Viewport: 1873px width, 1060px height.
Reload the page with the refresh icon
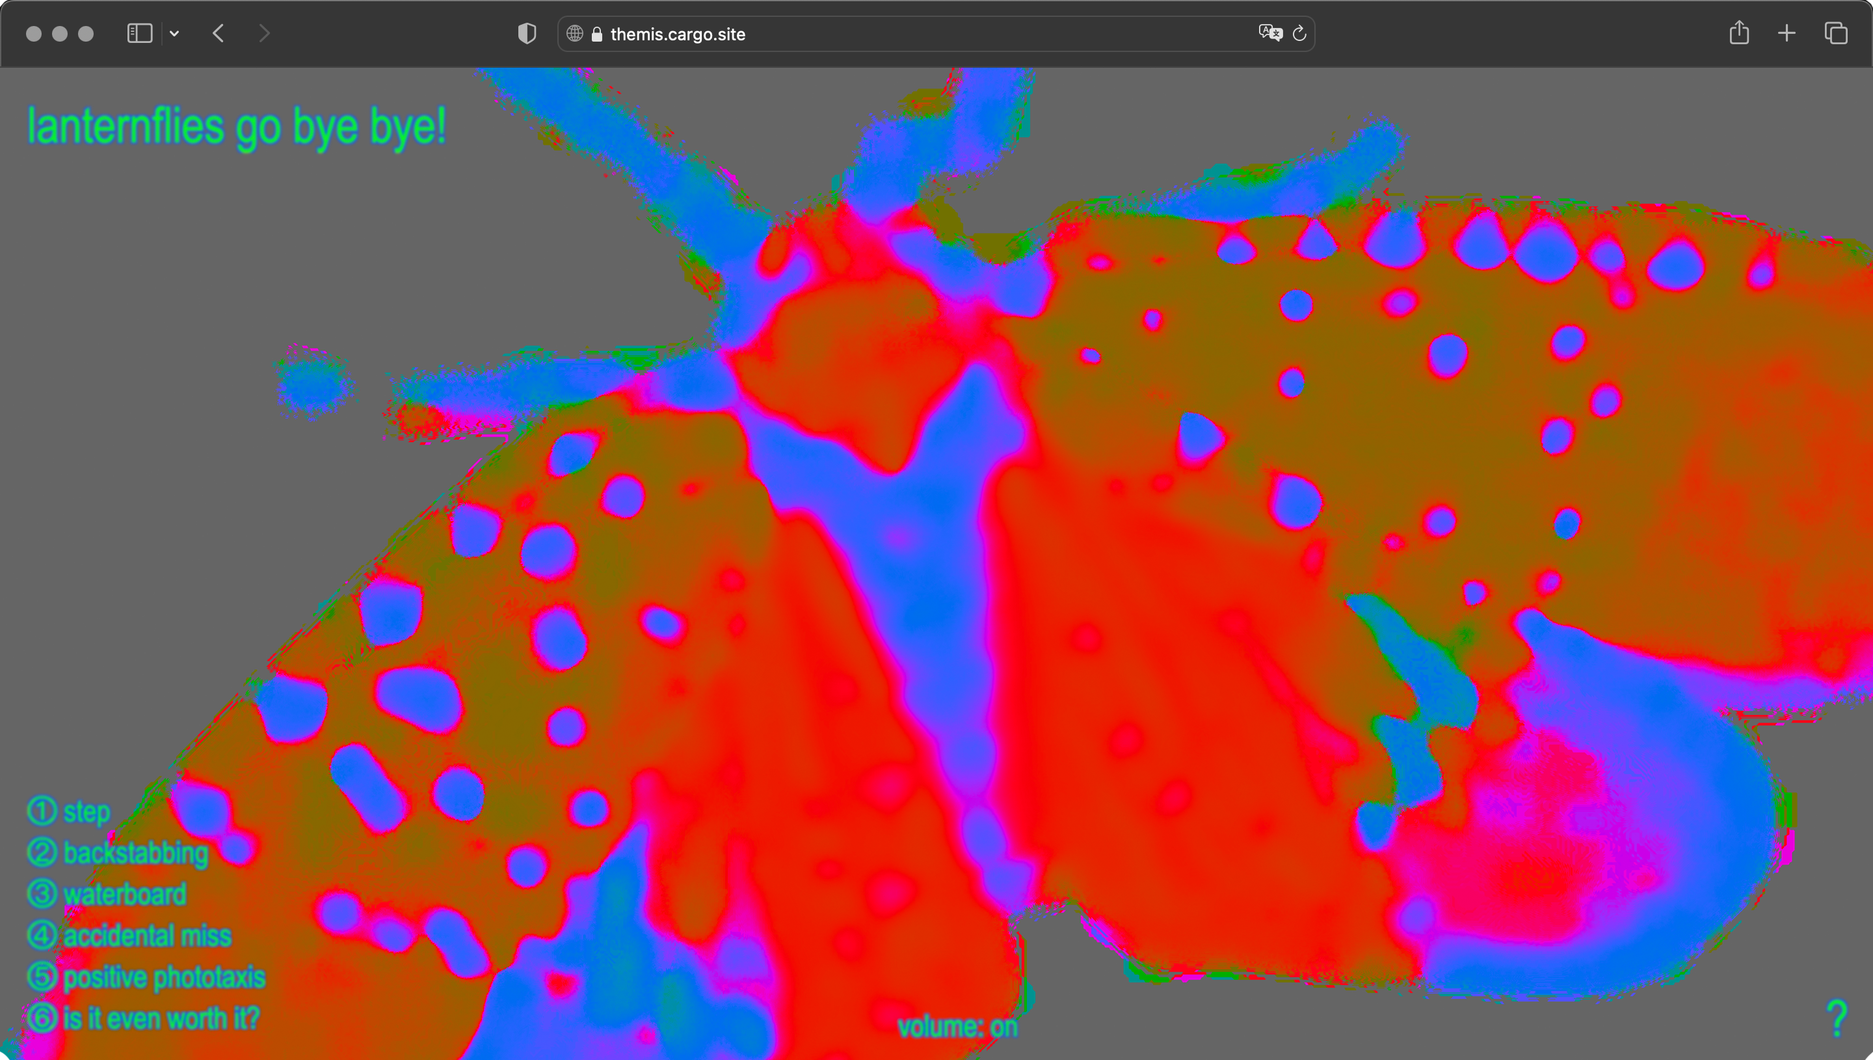(1299, 33)
